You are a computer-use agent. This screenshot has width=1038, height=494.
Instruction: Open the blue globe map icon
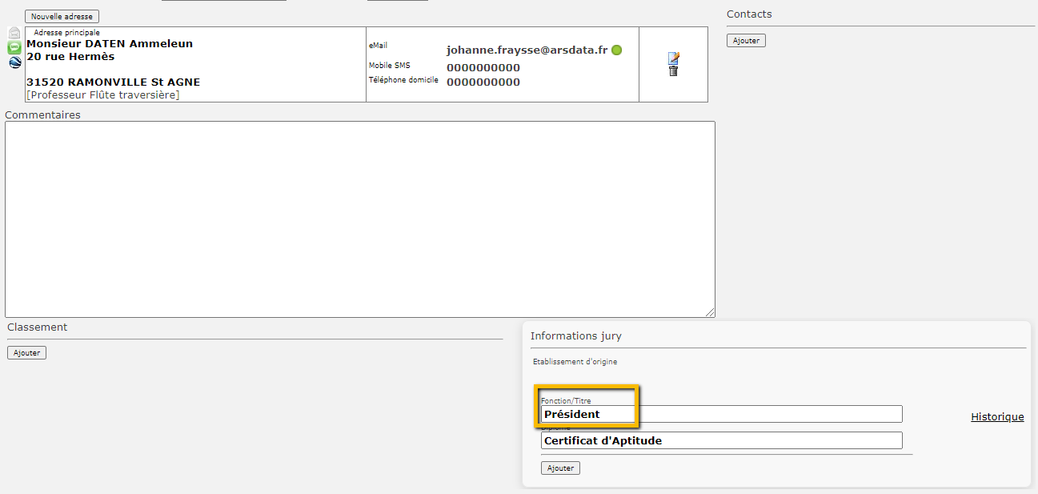(x=14, y=62)
